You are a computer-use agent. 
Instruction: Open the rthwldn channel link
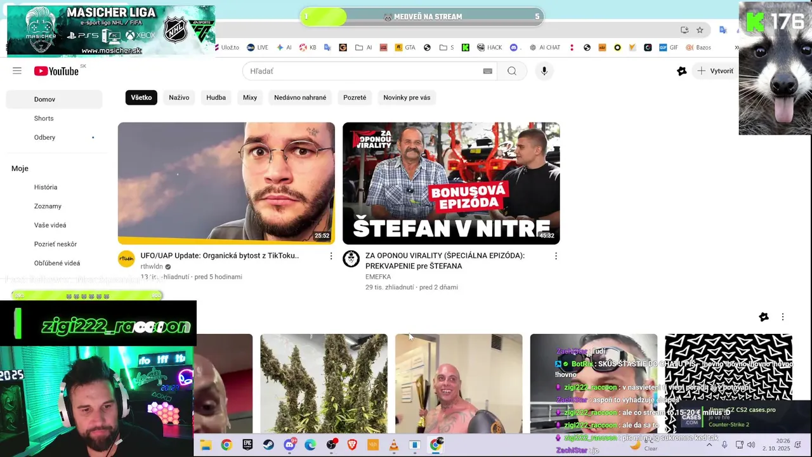[x=152, y=267]
